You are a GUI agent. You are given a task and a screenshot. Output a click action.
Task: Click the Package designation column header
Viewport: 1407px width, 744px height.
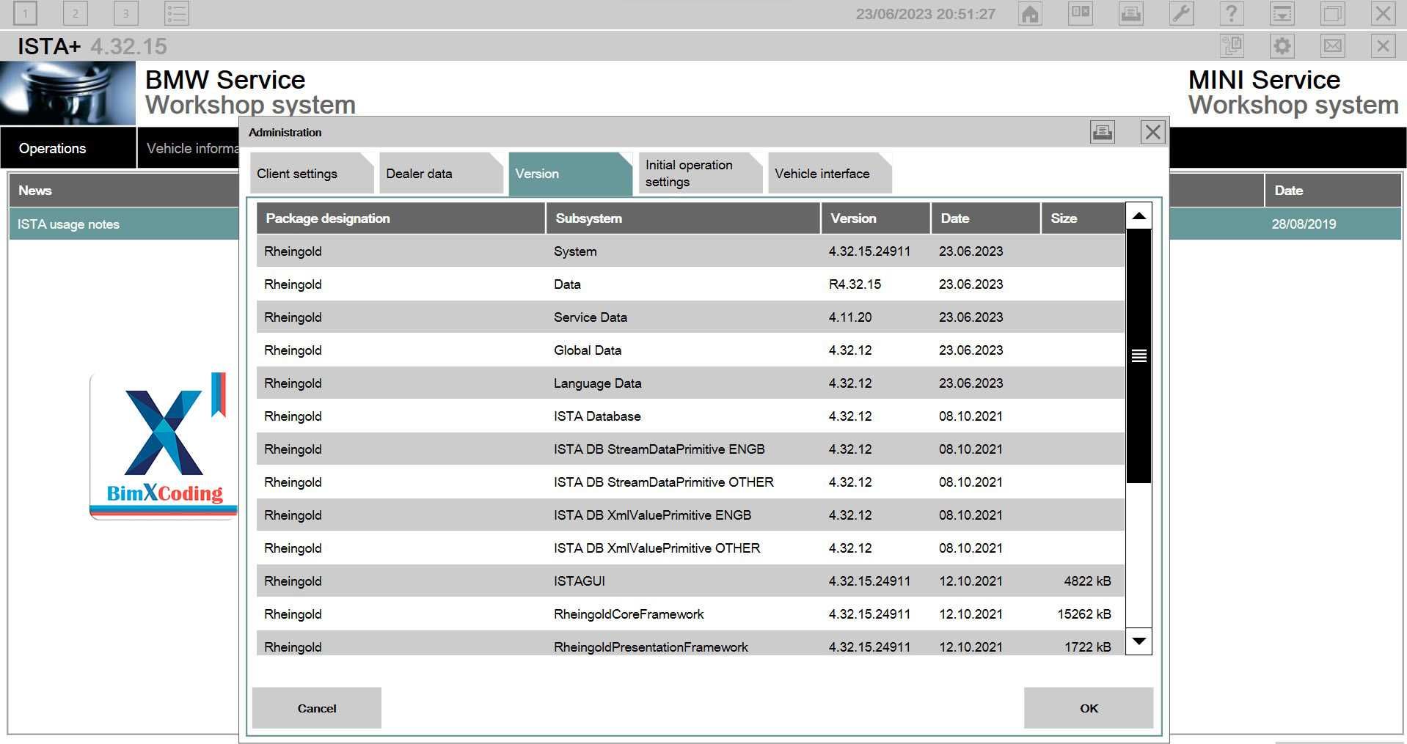click(401, 218)
